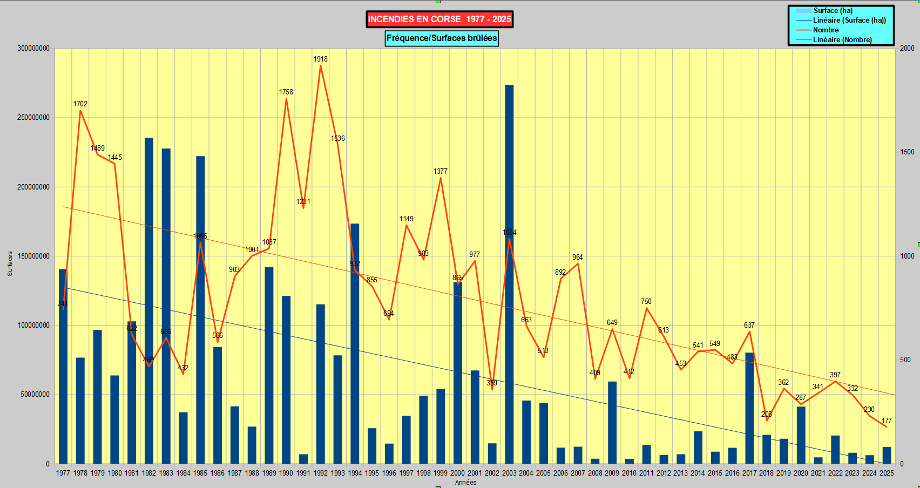Select the data label "964"
Image resolution: width=920 pixels, height=488 pixels.
[x=578, y=257]
